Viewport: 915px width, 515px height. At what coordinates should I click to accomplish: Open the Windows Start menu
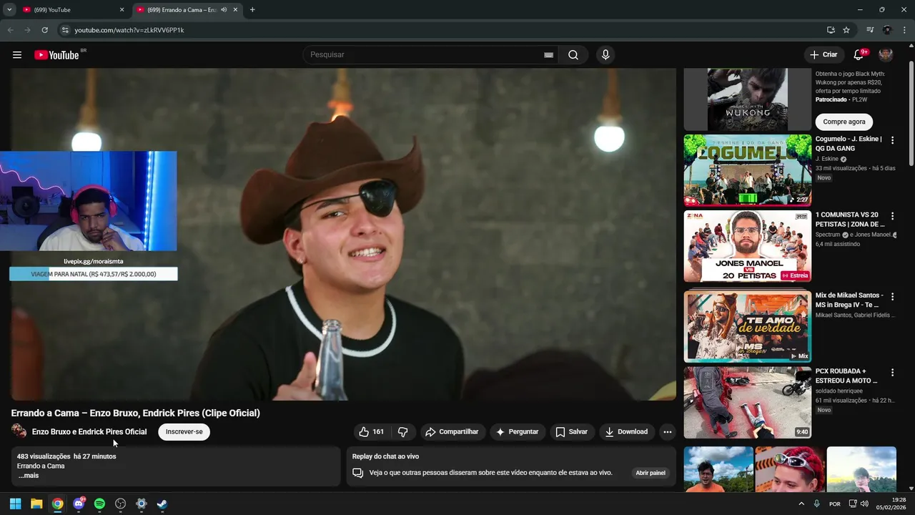pos(15,504)
